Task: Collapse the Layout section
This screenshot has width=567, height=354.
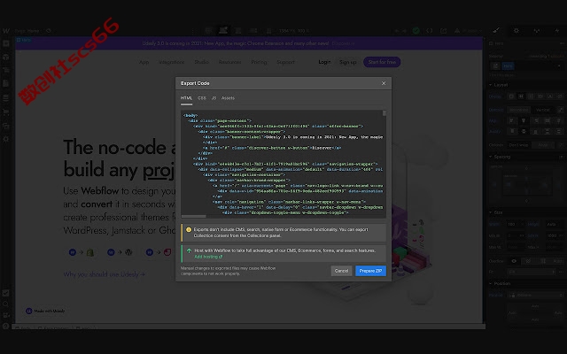Action: [501, 85]
